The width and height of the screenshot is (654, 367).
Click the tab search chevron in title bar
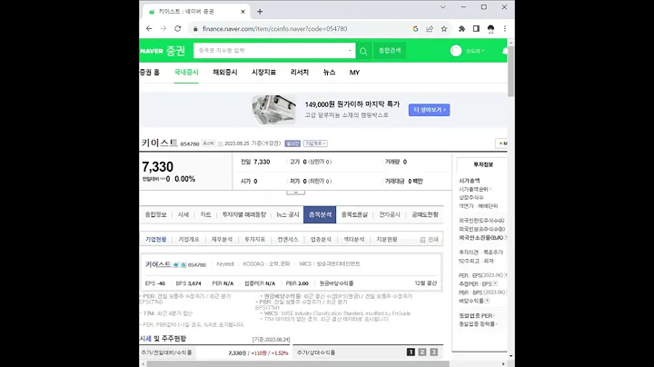(443, 7)
